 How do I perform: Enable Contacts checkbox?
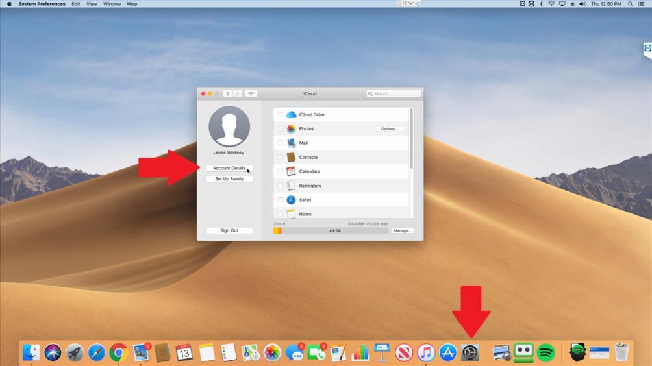click(x=281, y=157)
